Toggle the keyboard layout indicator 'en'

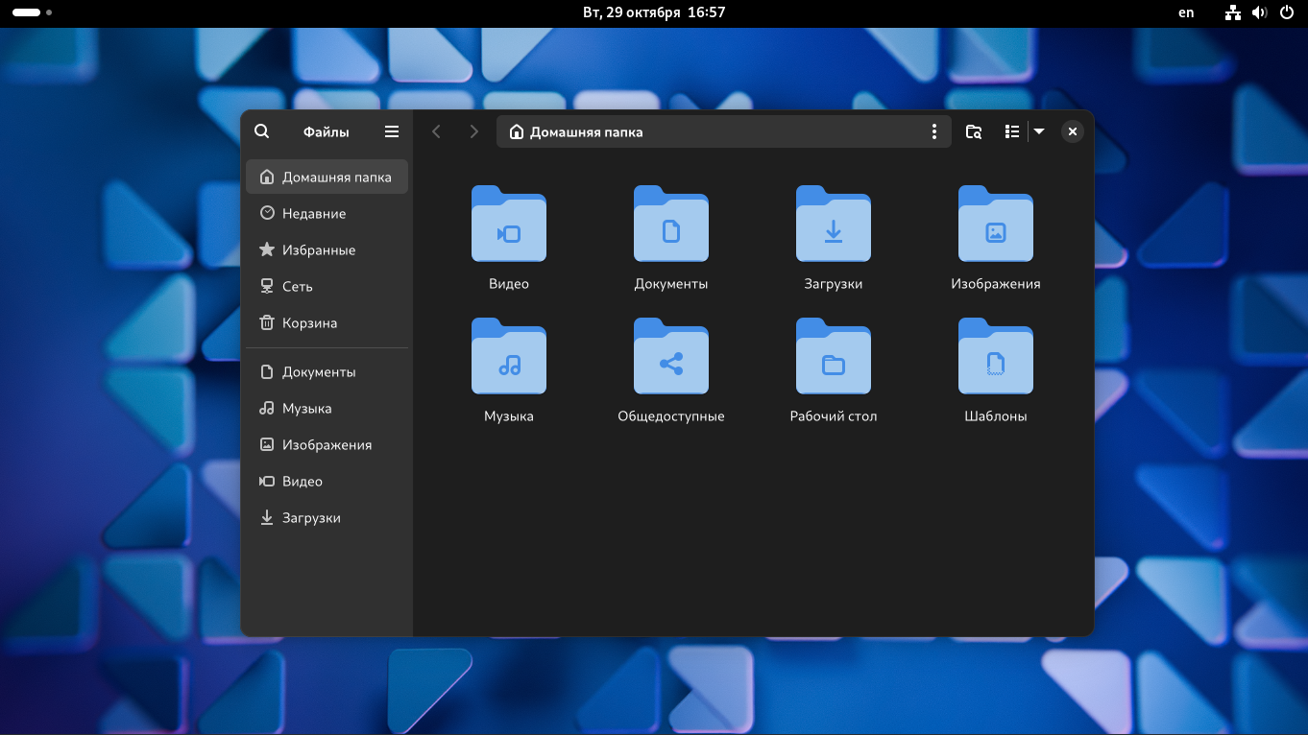pos(1185,12)
